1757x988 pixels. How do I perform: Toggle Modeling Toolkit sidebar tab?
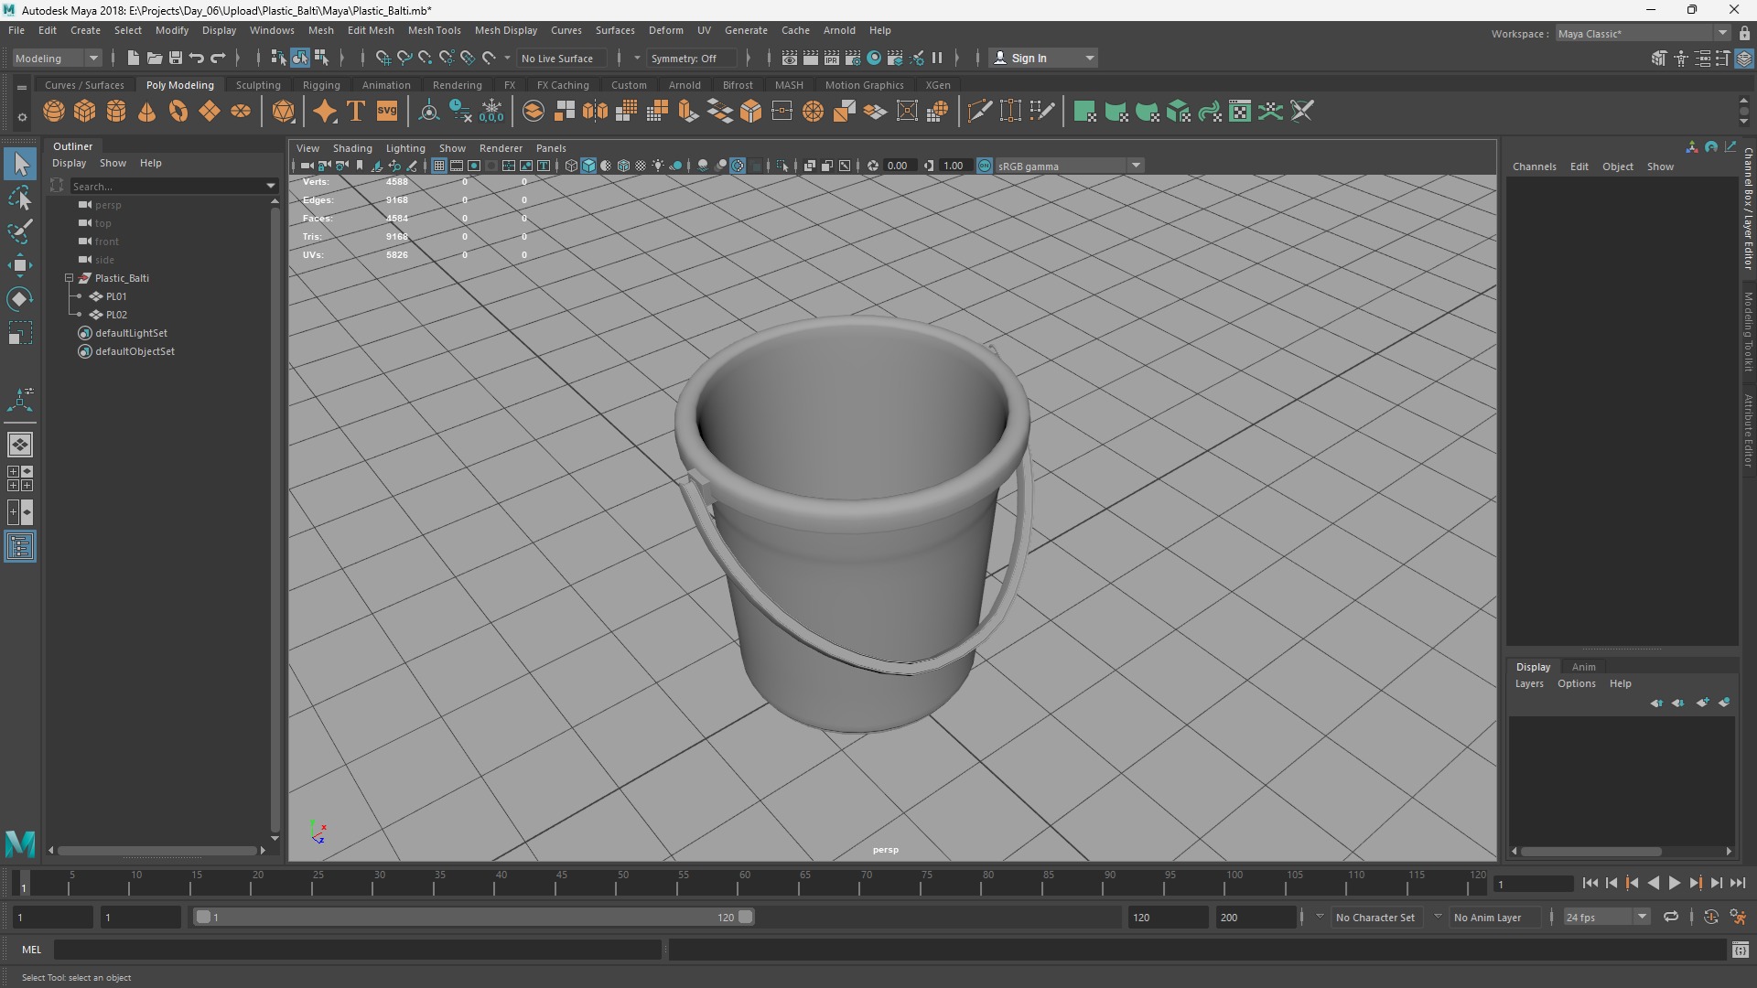point(1748,332)
